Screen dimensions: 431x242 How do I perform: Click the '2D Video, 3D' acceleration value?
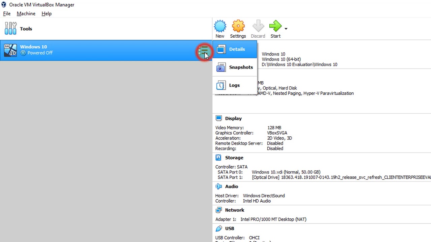point(279,138)
